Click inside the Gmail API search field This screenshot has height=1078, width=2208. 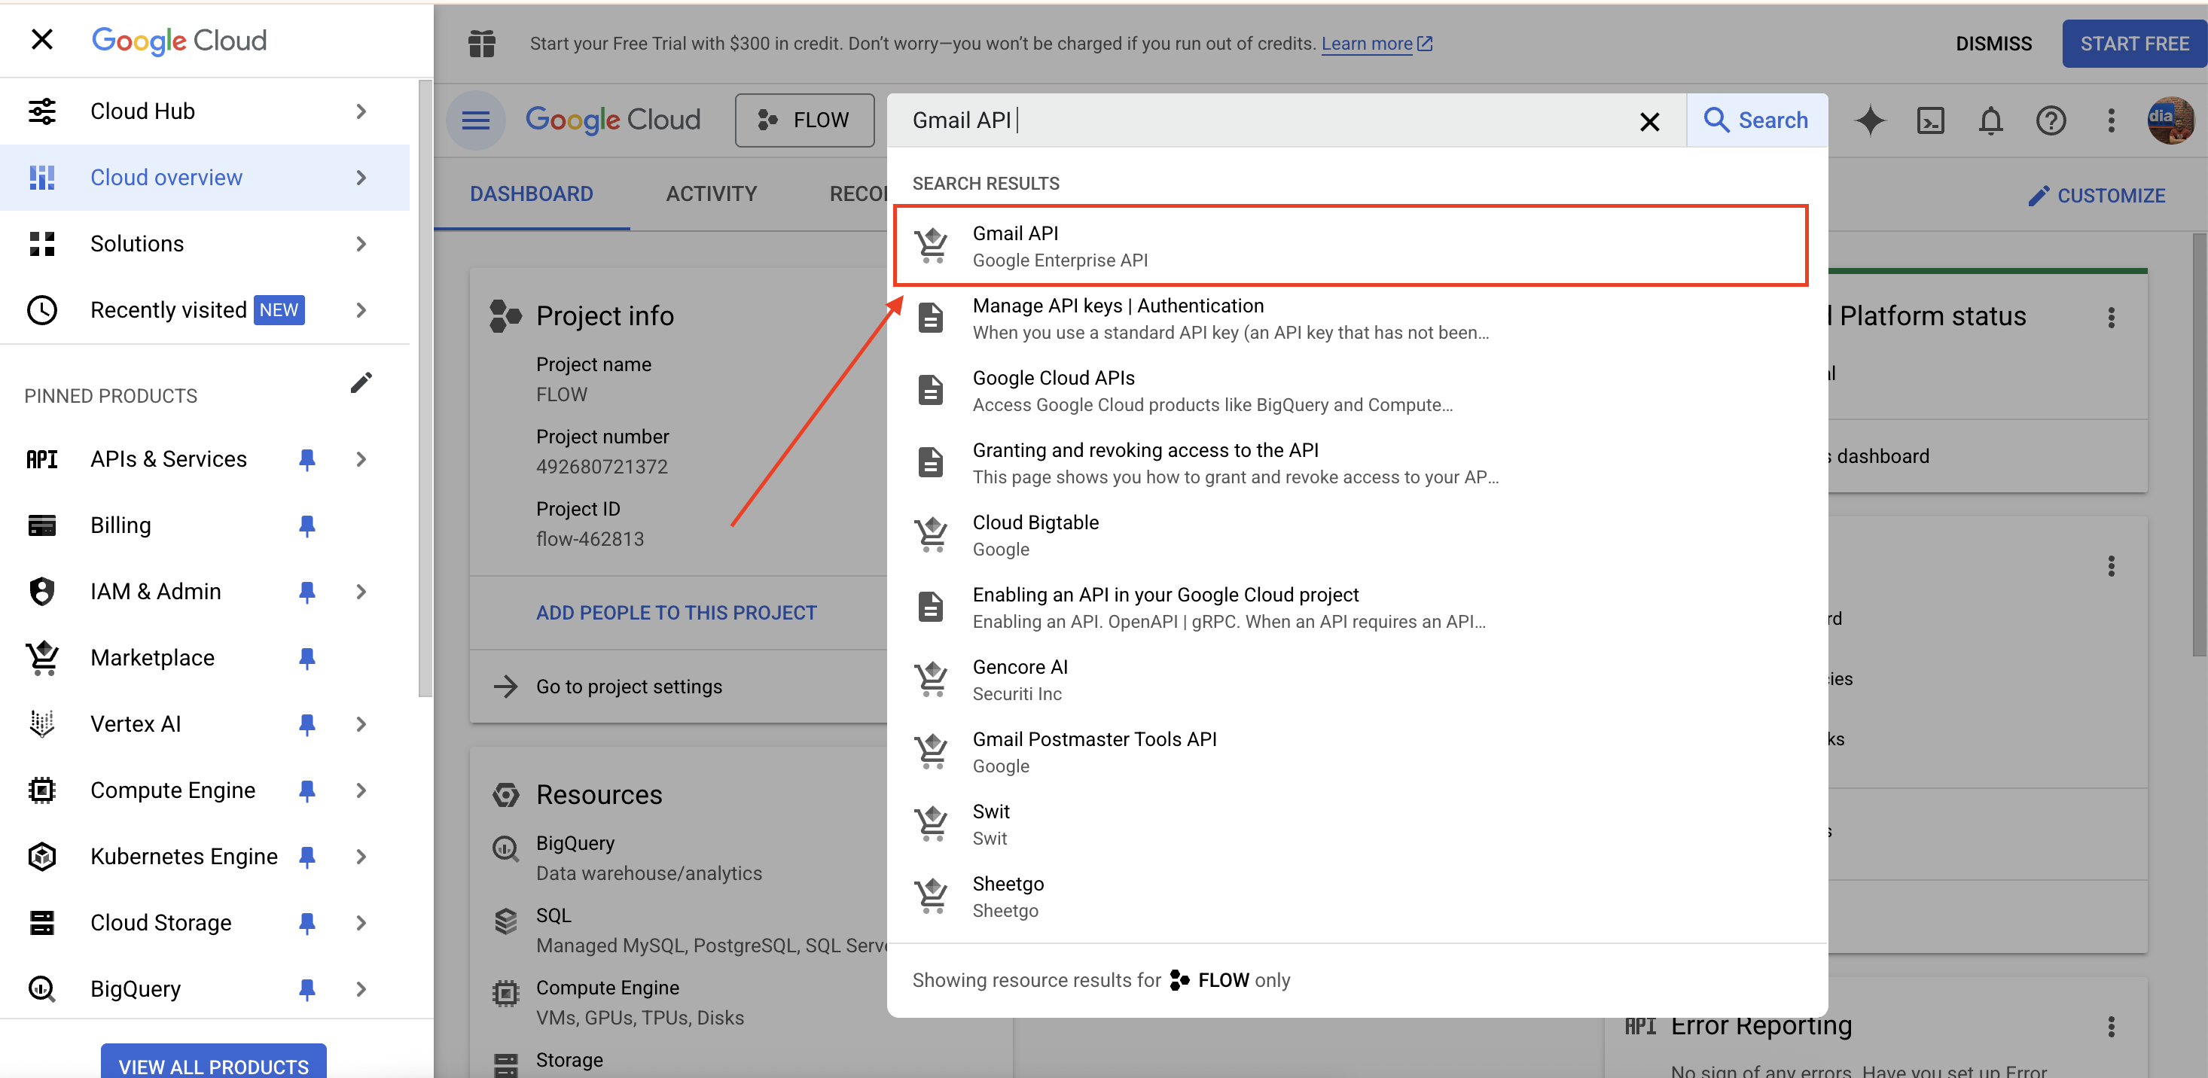1269,121
